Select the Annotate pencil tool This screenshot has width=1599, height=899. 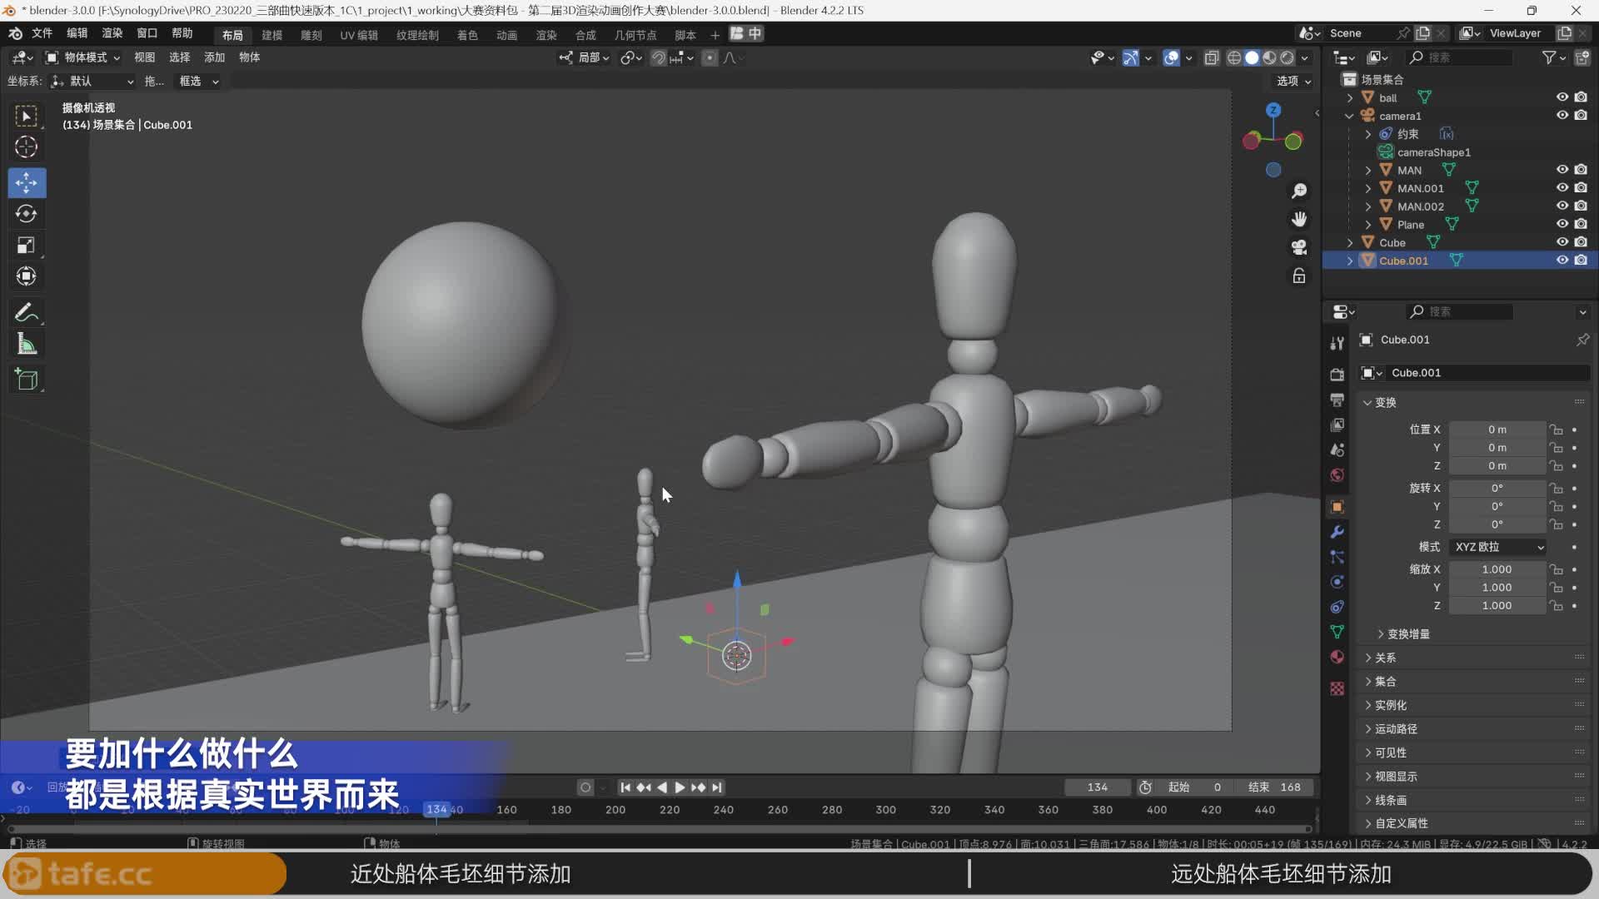(27, 313)
